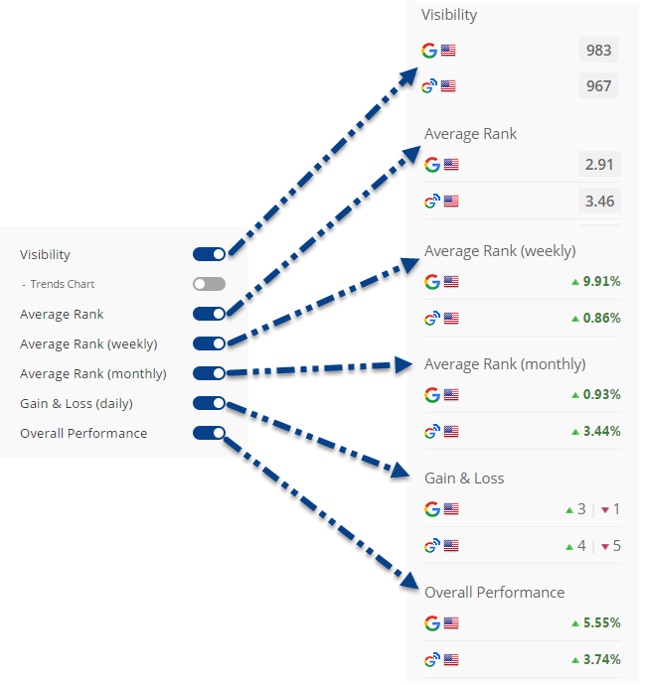
Task: Click US flag beside Average Rank 3.46
Action: 451,202
